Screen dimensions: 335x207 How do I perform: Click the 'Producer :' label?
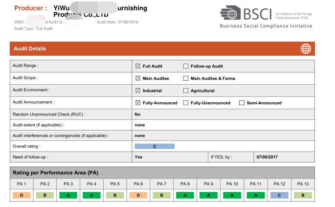(30, 8)
